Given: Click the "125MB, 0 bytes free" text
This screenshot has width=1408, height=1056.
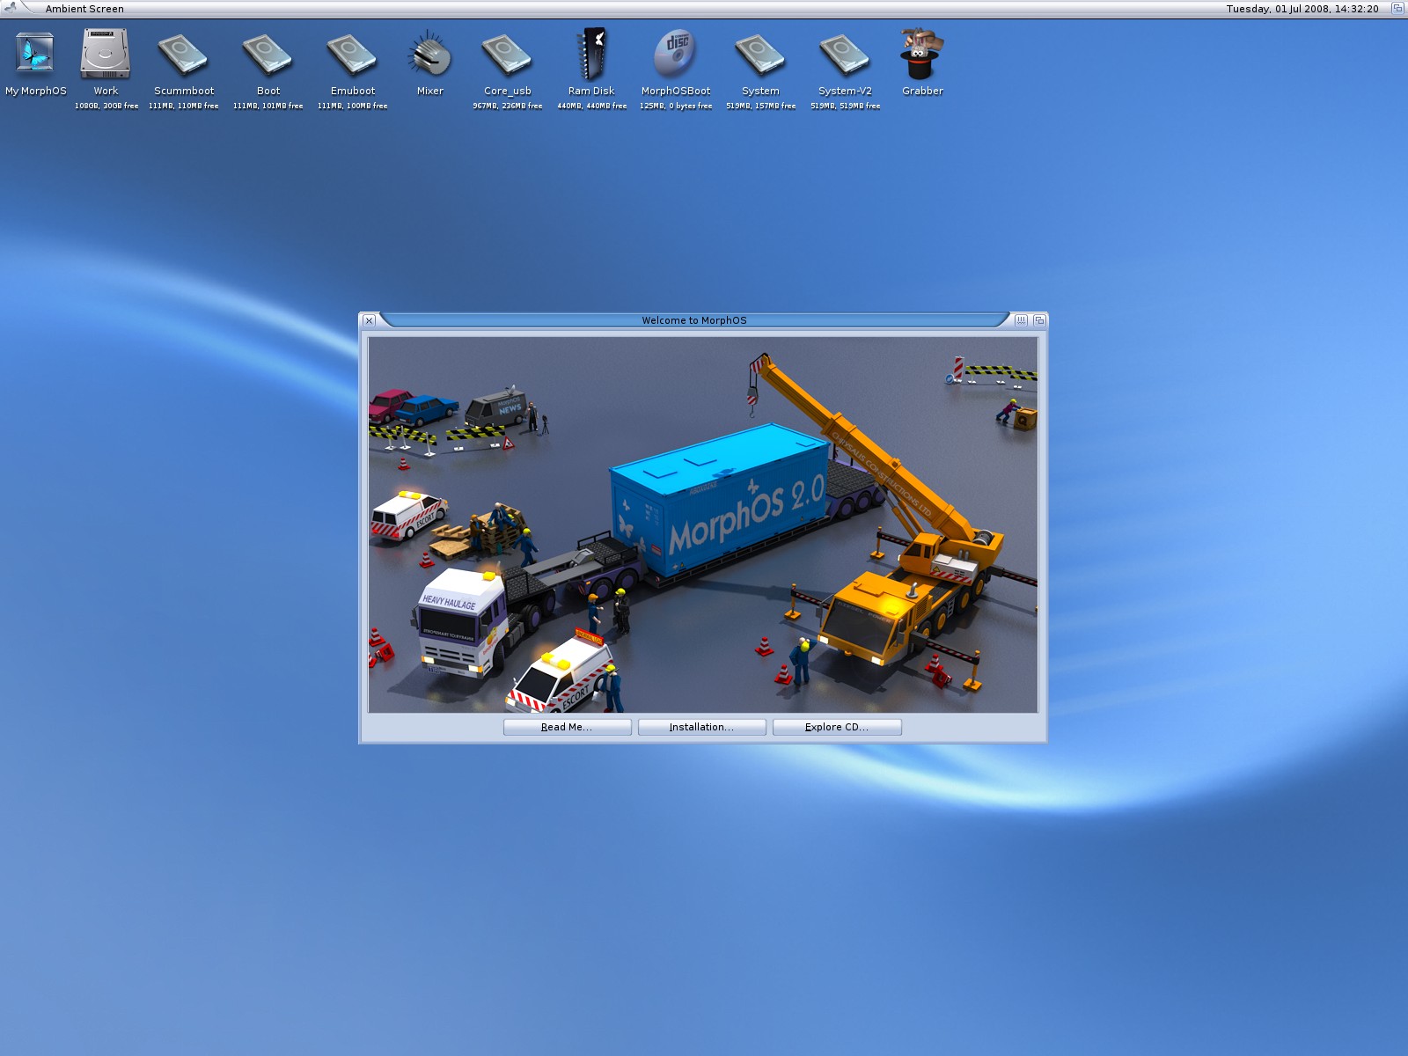Looking at the screenshot, I should pos(676,106).
